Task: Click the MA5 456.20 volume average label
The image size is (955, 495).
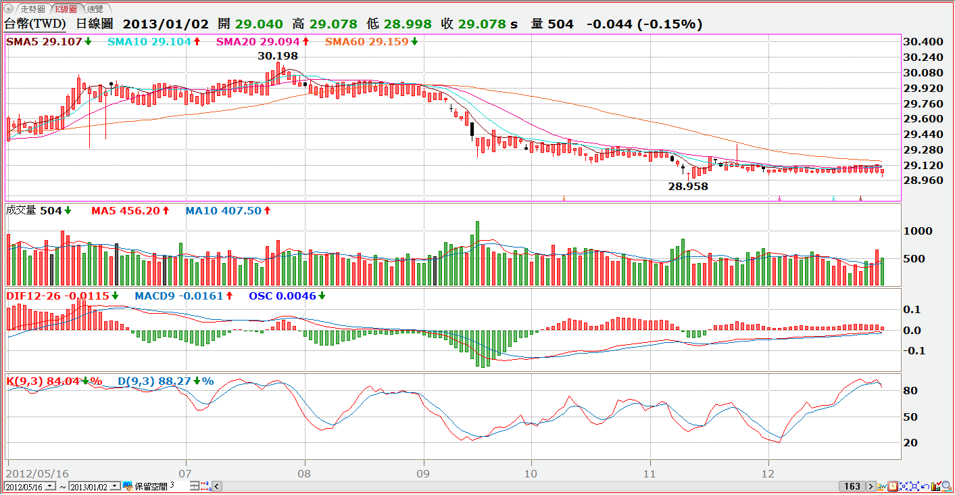Action: pos(130,210)
